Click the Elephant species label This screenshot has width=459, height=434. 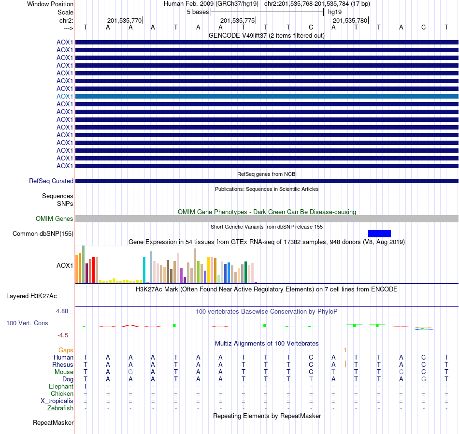(61, 387)
